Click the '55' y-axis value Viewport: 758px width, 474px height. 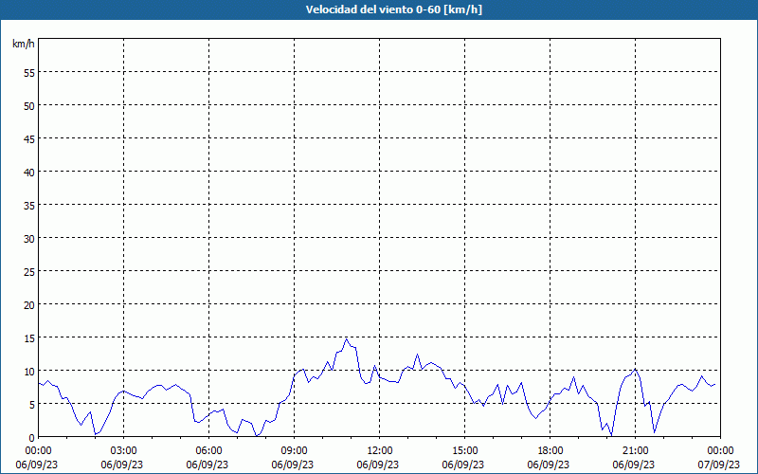[29, 73]
